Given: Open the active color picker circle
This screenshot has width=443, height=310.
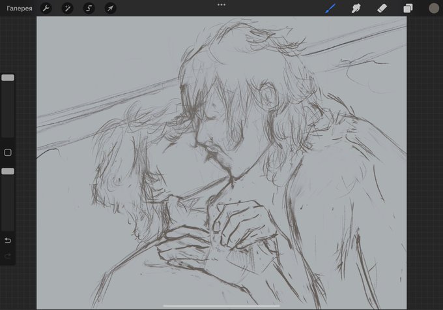Looking at the screenshot, I should pyautogui.click(x=434, y=8).
